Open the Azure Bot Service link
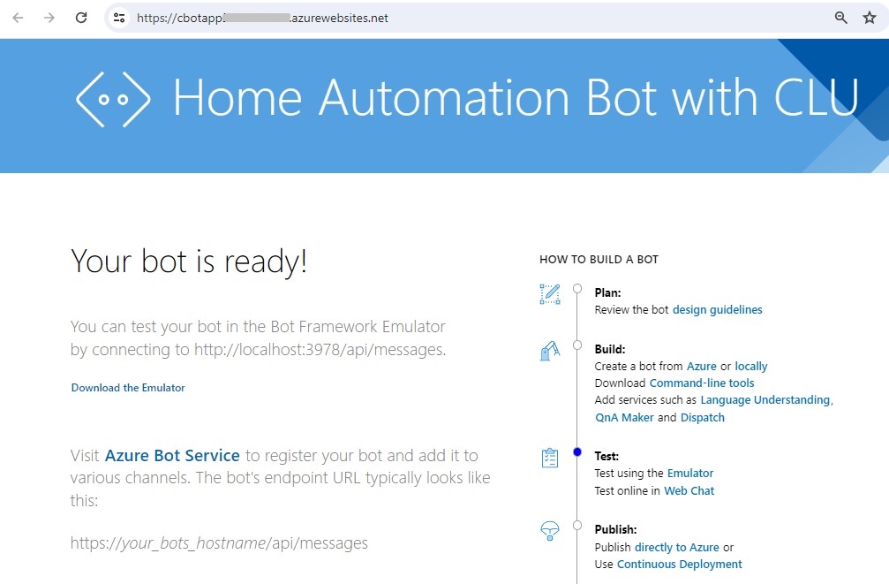This screenshot has height=584, width=889. [x=172, y=456]
